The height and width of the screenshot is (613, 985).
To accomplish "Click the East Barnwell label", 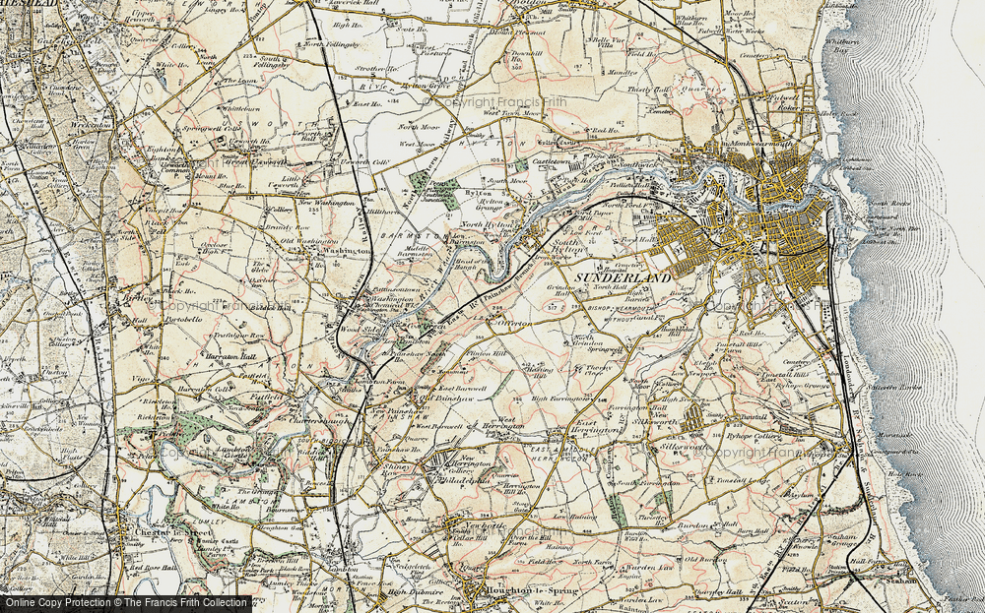I will [x=462, y=389].
